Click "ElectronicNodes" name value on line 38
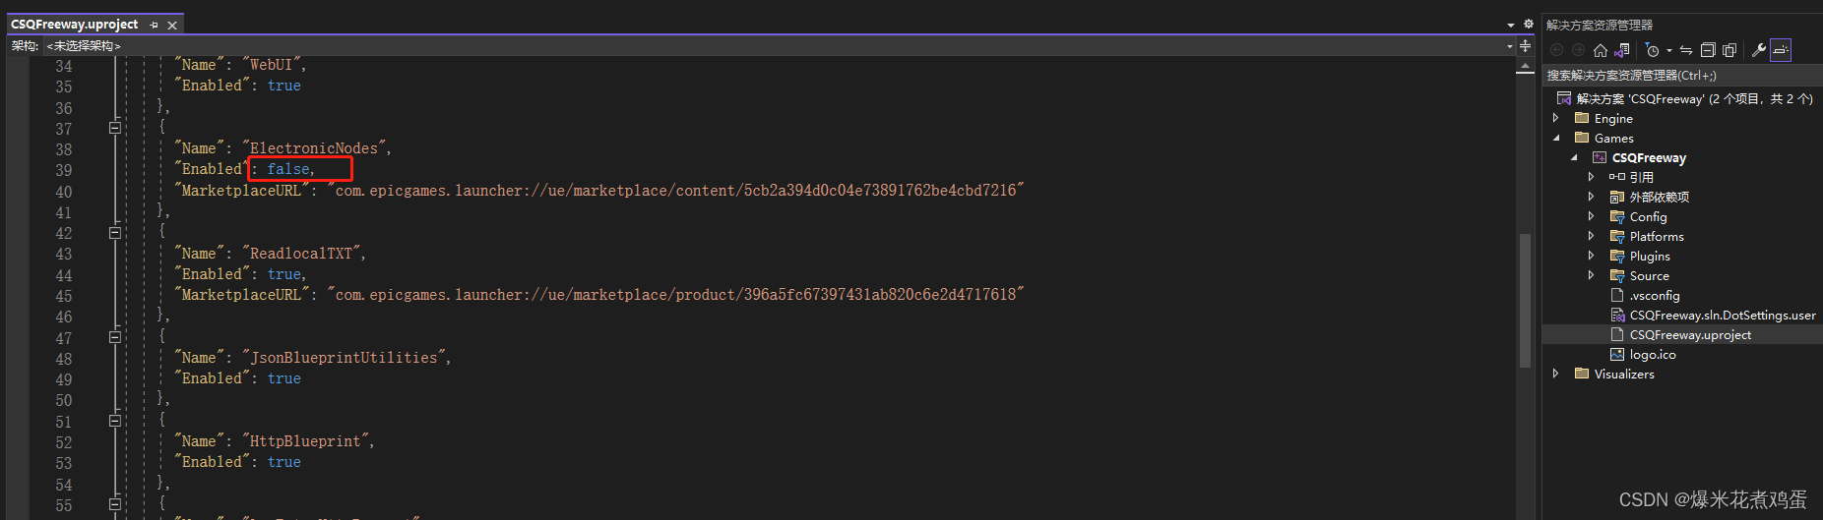1823x520 pixels. [316, 148]
